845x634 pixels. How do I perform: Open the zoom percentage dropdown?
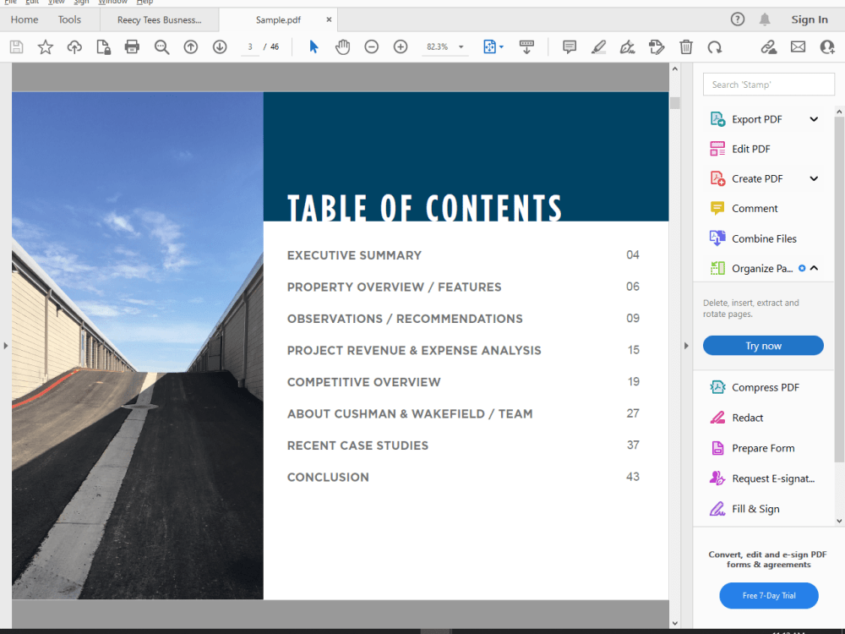[x=461, y=46]
